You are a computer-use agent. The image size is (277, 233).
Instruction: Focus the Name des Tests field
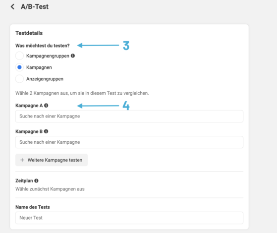(x=129, y=218)
